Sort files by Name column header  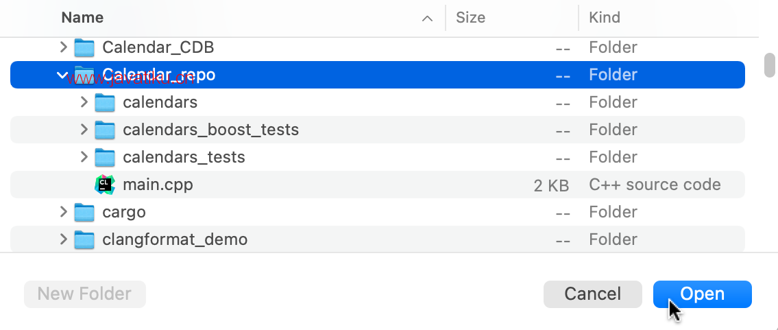(x=82, y=18)
